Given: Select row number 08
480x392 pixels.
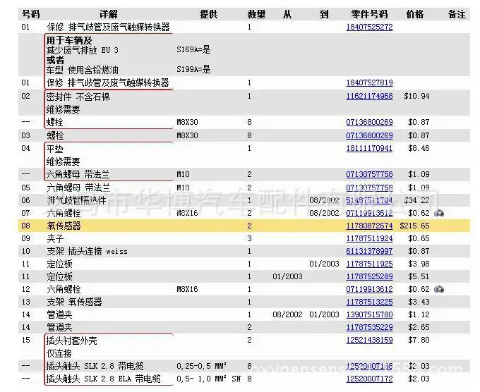Looking at the screenshot, I should pos(26,226).
